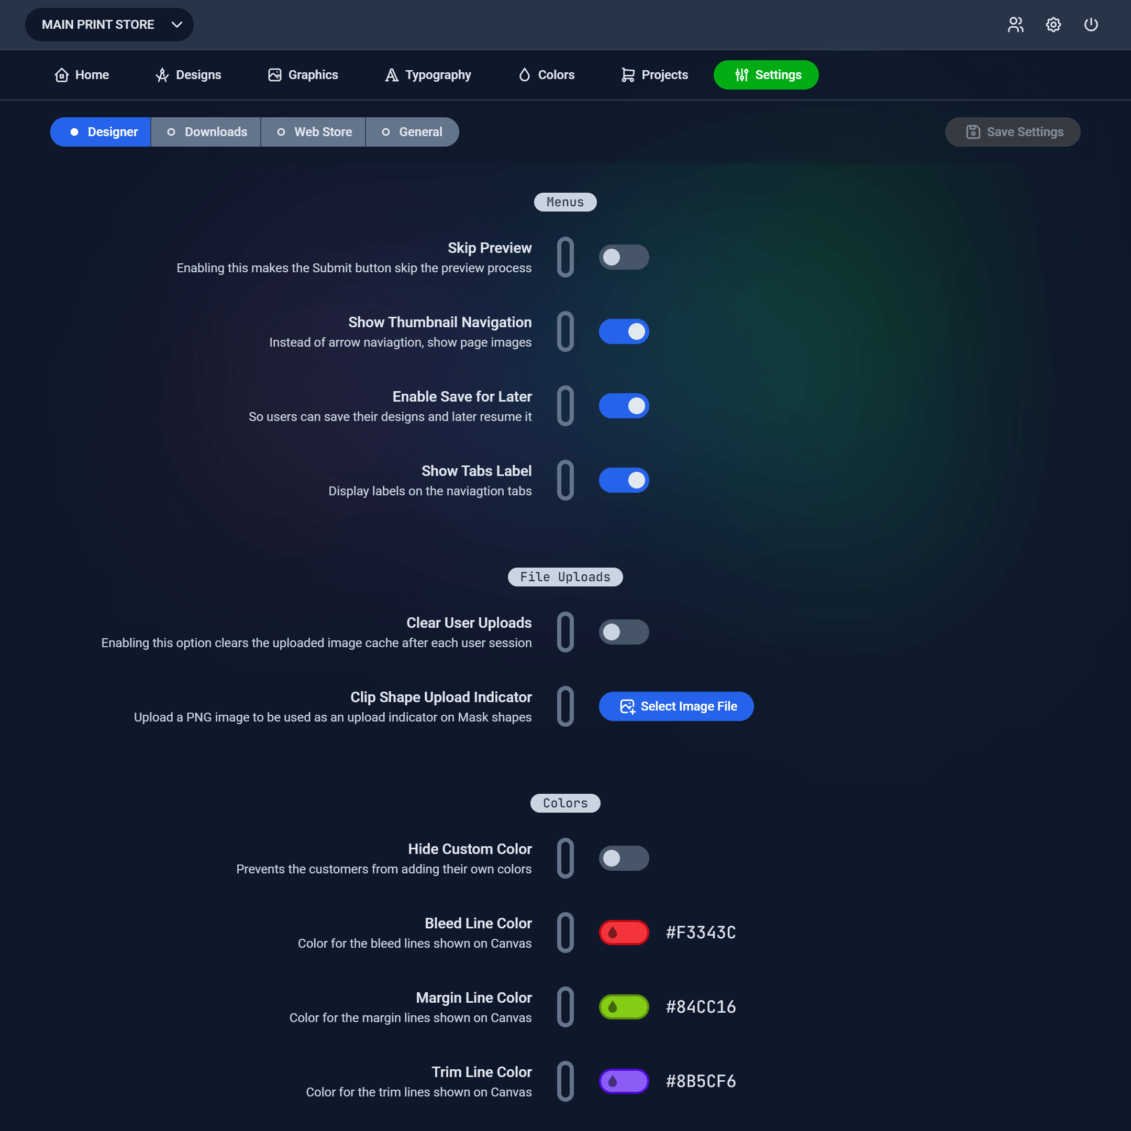Expand the Settings gear menu
The image size is (1131, 1131).
click(1055, 25)
